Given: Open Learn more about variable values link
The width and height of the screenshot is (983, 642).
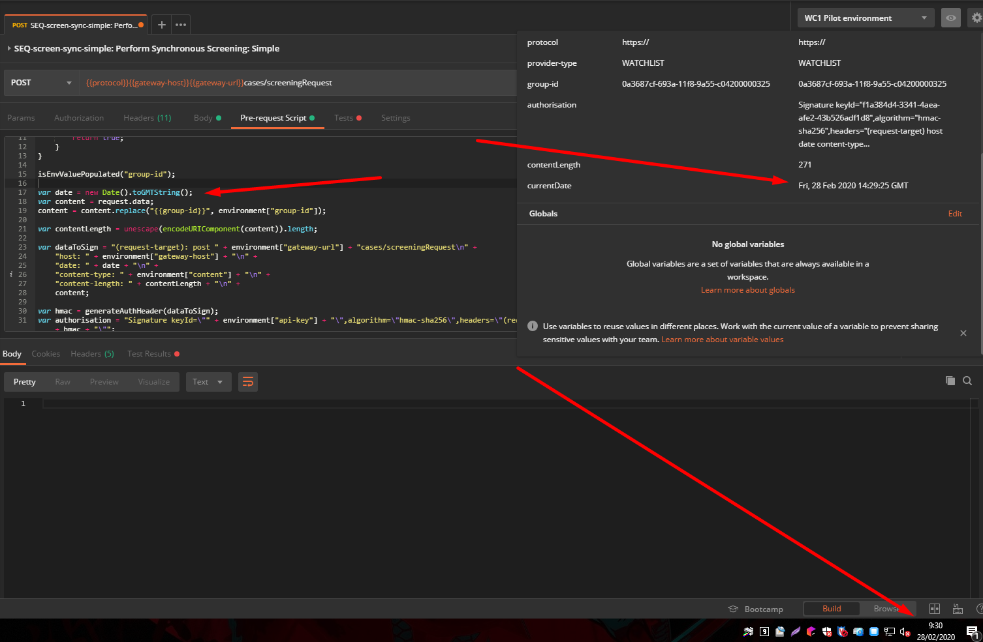Looking at the screenshot, I should coord(722,340).
